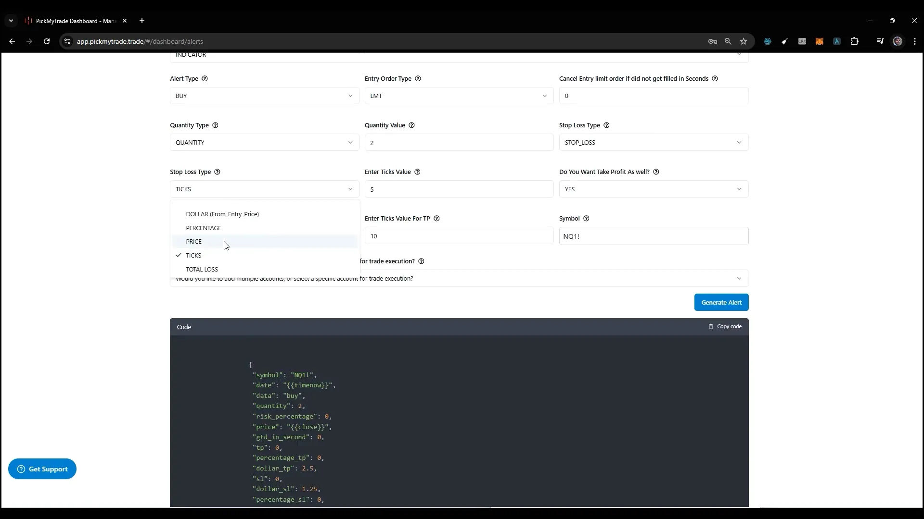Select PERCENTAGE option in the list

pyautogui.click(x=265, y=228)
